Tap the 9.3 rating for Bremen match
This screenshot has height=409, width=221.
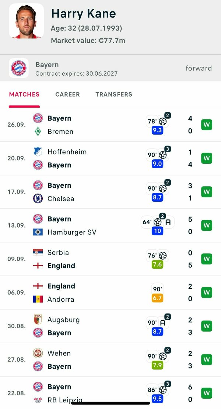coord(157,130)
